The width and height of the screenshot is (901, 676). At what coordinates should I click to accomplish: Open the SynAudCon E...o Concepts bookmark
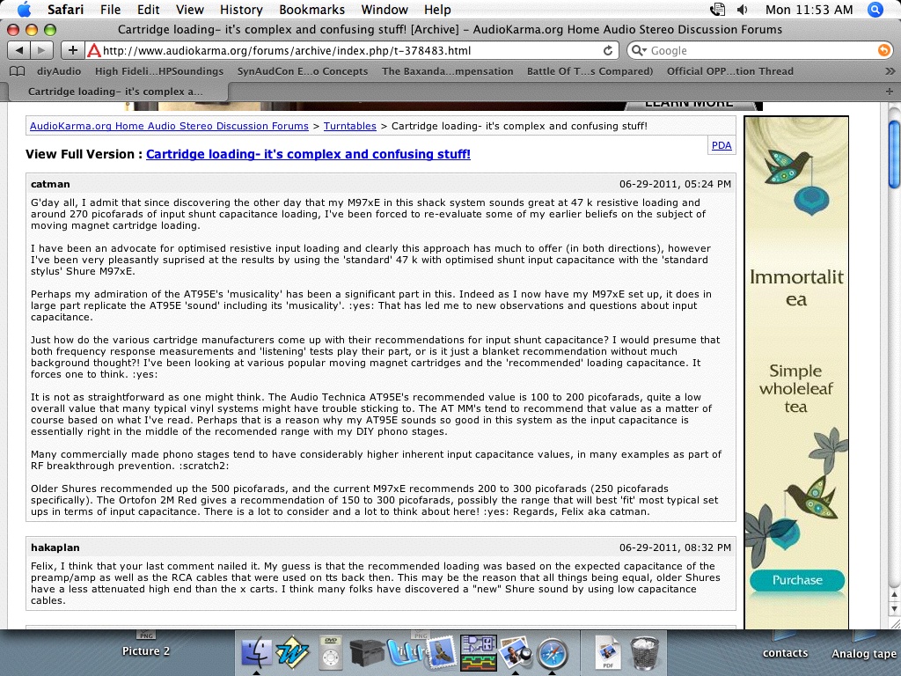tap(303, 71)
